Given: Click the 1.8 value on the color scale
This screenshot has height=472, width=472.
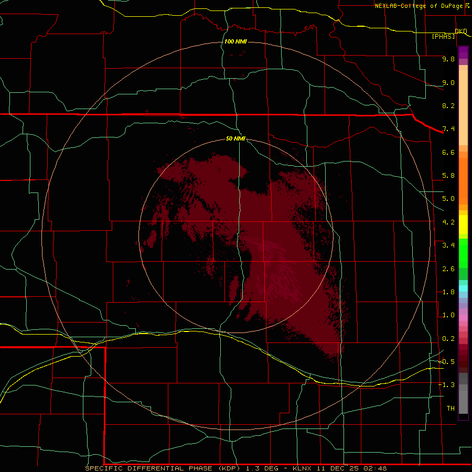Looking at the screenshot, I should [x=448, y=292].
